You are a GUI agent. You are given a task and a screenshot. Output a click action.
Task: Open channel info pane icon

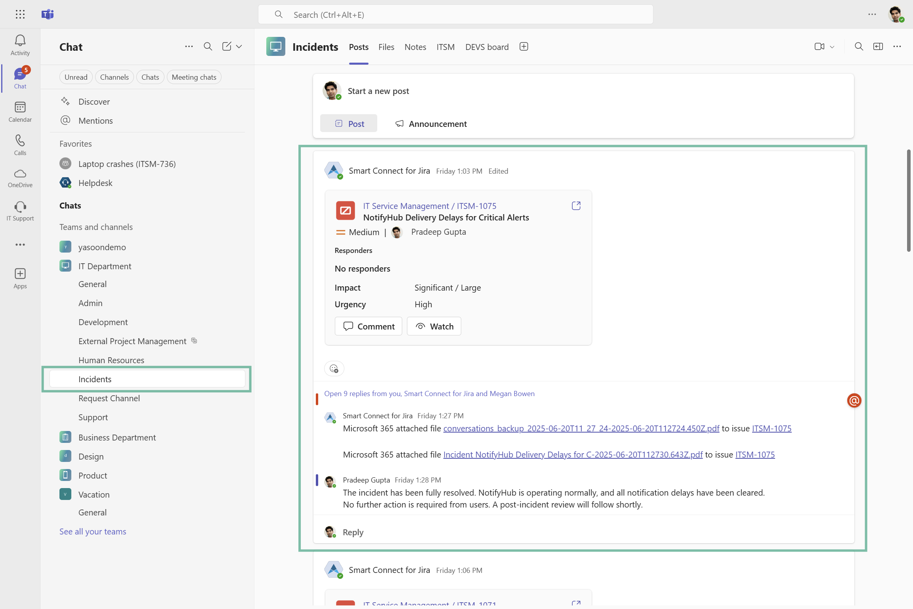pos(878,47)
